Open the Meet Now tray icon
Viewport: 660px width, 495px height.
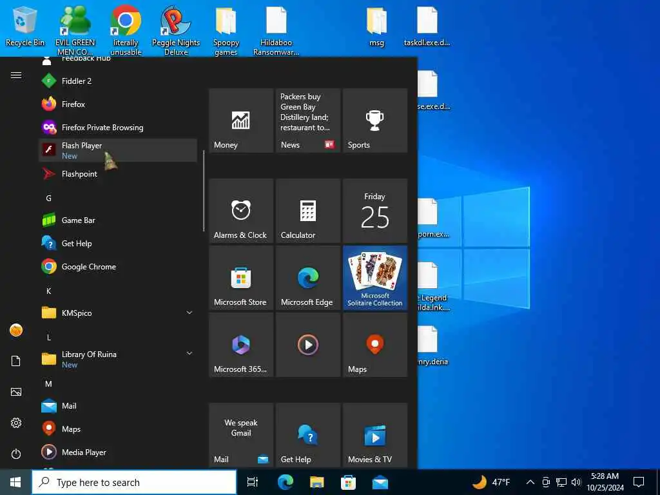(x=546, y=482)
